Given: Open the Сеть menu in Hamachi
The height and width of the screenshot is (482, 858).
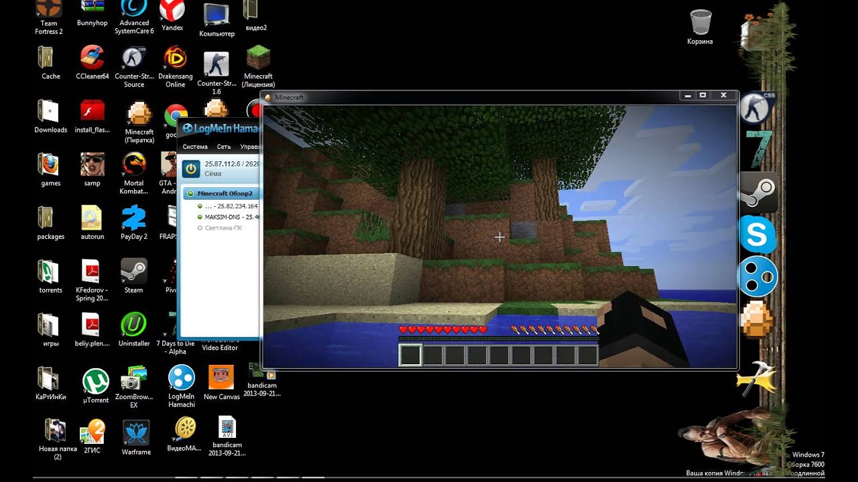Looking at the screenshot, I should coord(224,147).
